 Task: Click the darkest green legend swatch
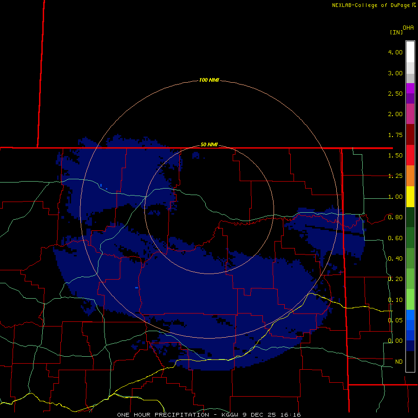(x=410, y=217)
